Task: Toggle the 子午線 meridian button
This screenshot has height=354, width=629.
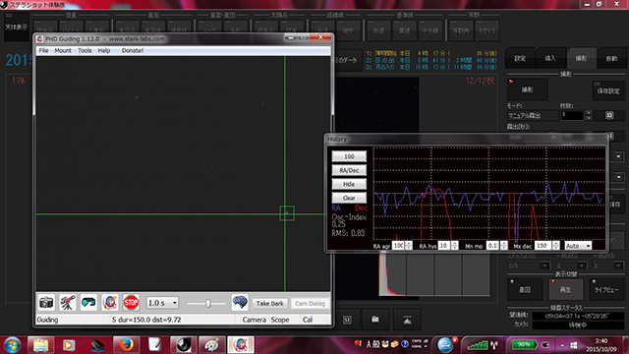Action: point(430,30)
